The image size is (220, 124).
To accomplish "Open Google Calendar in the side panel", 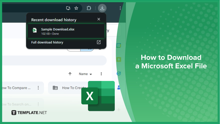I will [119, 45].
